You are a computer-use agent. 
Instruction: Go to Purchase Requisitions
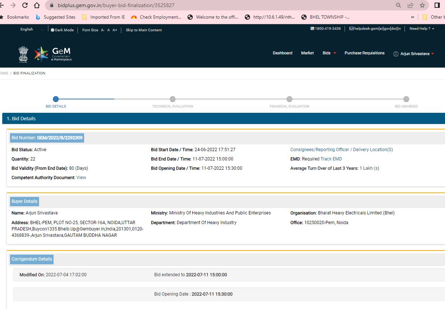pyautogui.click(x=364, y=53)
